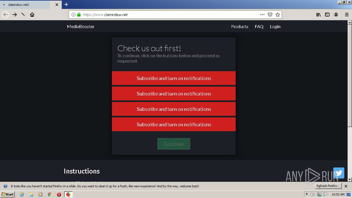
Task: Open the media player taskbar icon
Action: 40,194
